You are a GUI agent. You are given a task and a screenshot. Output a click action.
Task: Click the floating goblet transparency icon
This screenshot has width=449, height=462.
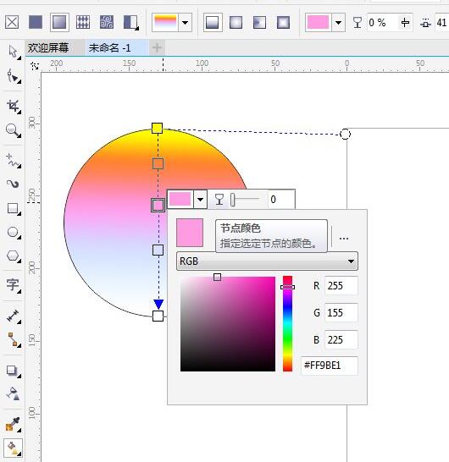point(219,200)
